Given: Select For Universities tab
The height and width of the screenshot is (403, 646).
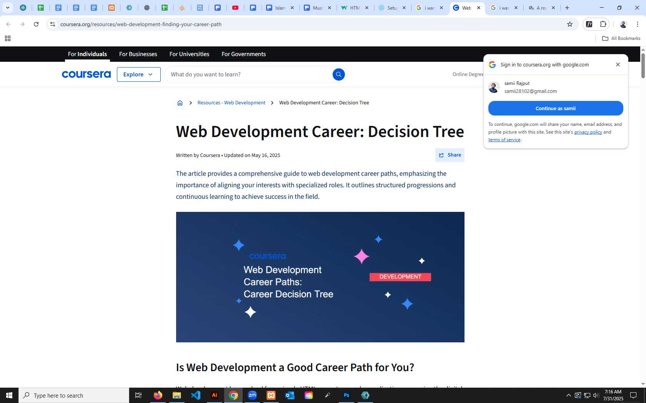Looking at the screenshot, I should 189,54.
